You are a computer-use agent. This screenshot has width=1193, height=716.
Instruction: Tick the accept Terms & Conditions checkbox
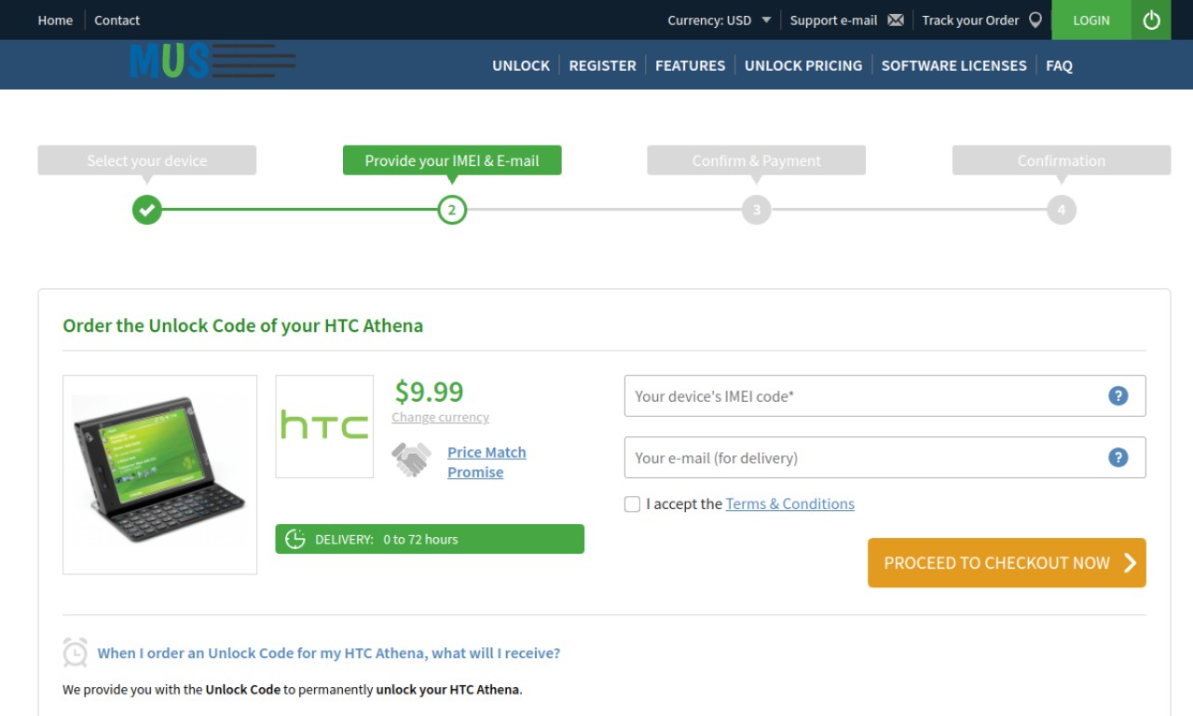tap(632, 504)
